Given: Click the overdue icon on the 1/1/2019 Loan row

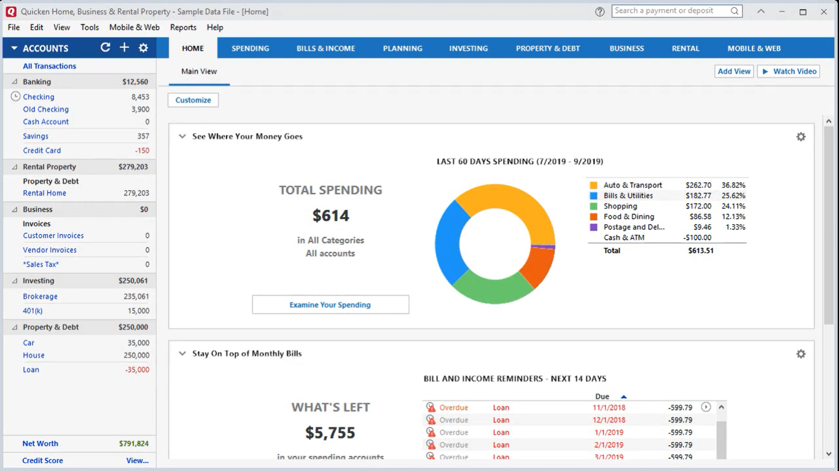Looking at the screenshot, I should pyautogui.click(x=431, y=432).
